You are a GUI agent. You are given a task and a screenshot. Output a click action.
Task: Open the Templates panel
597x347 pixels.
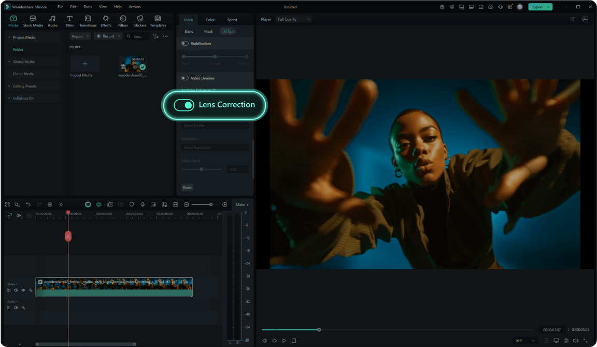(158, 21)
